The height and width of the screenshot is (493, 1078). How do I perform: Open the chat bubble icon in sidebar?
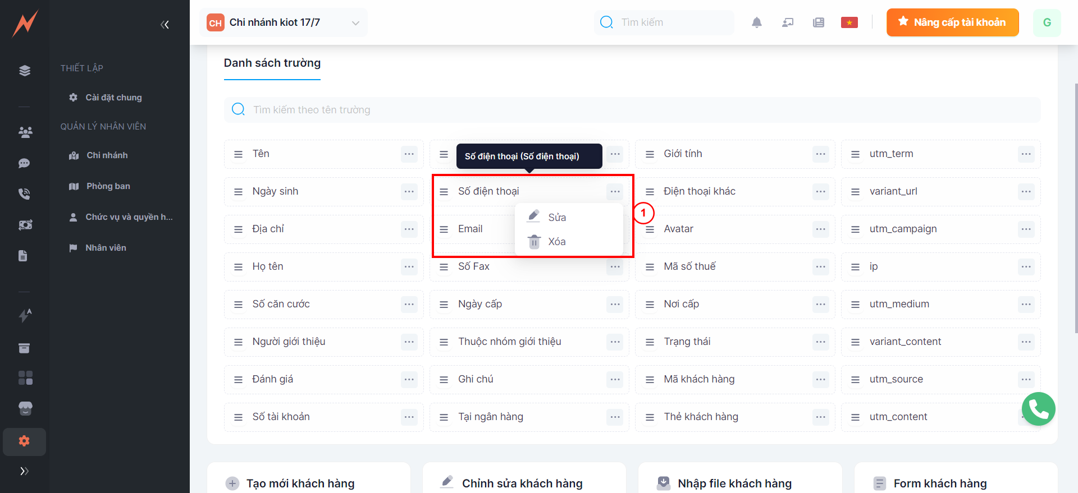pos(24,163)
